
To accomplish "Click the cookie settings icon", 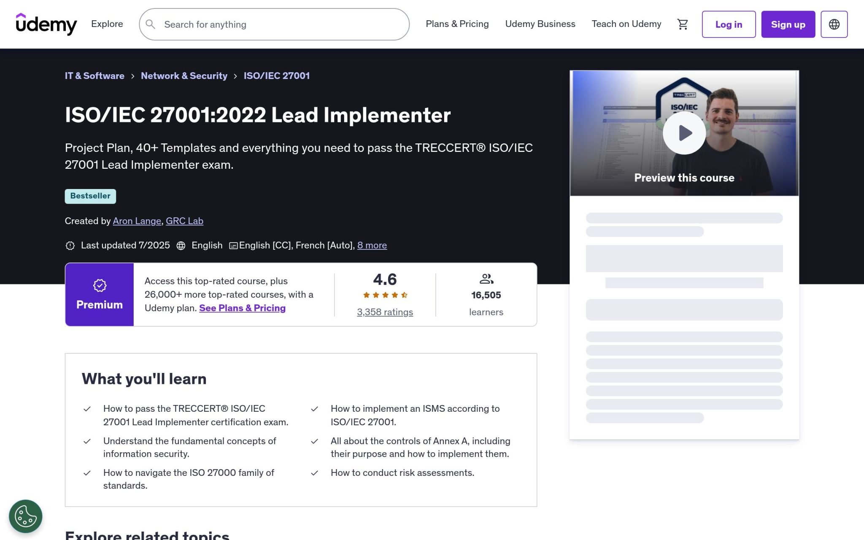I will coord(25,516).
